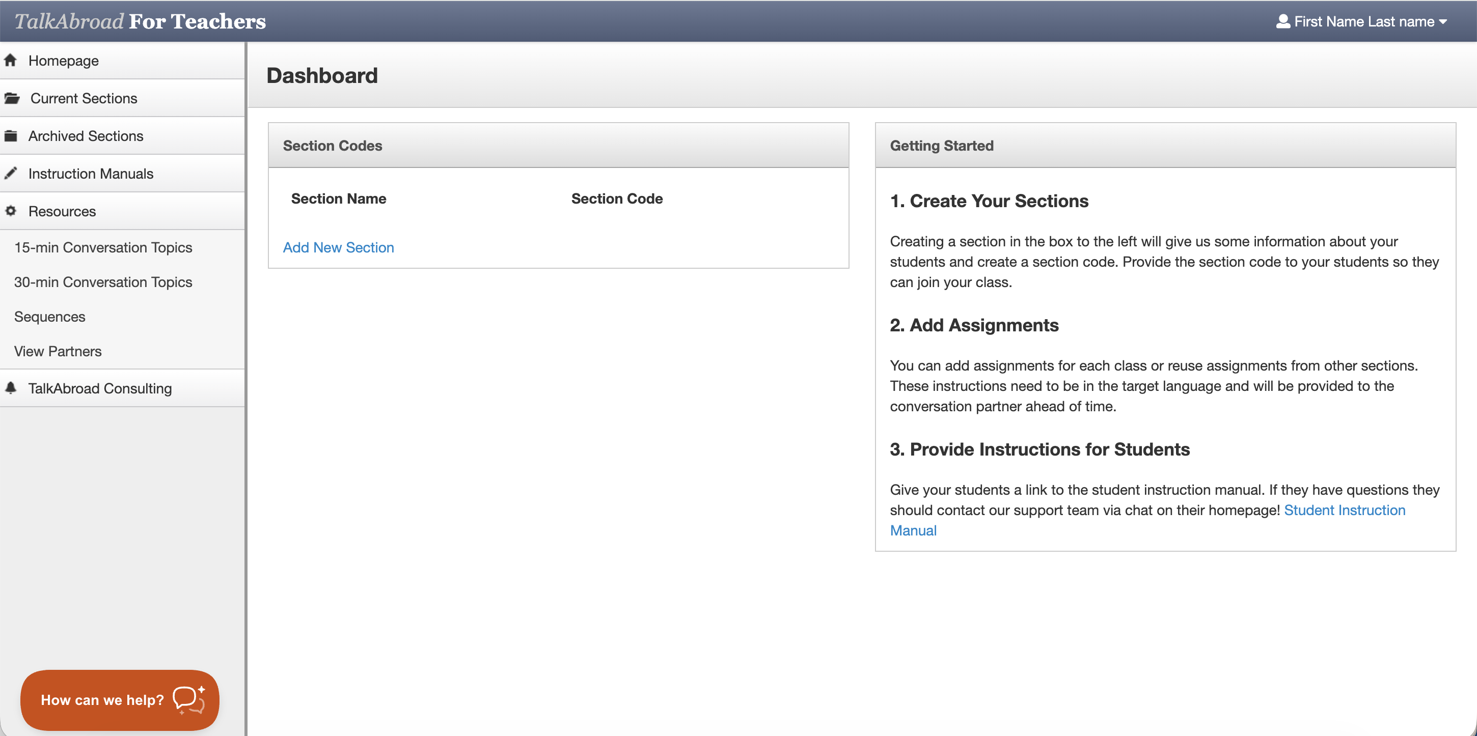Click the Instruction Manuals pencil icon

(x=10, y=173)
